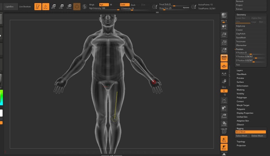Click the Actual size icon

point(224,42)
